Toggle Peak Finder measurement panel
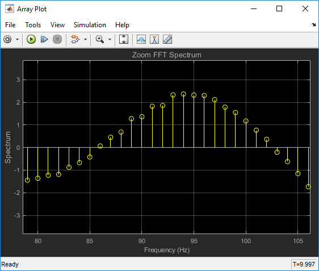This screenshot has height=271, width=319. pos(141,39)
